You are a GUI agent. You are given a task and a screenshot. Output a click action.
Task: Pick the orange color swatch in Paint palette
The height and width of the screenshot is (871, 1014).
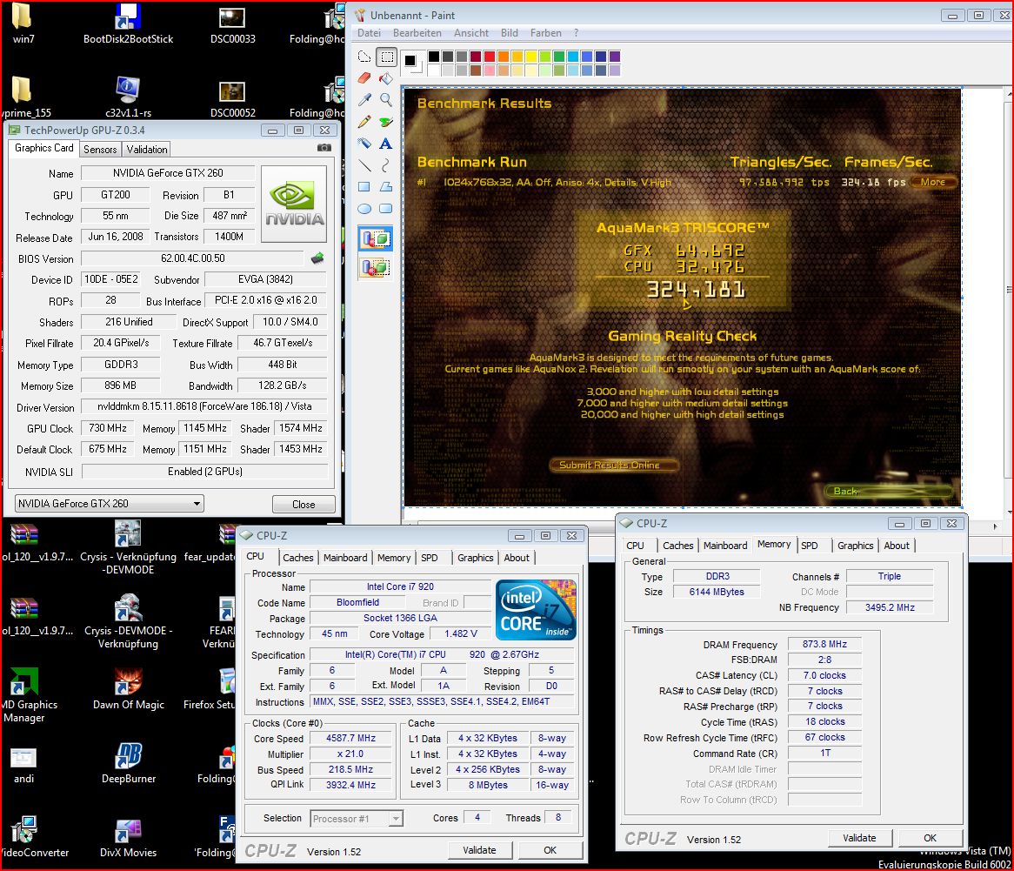tap(504, 57)
